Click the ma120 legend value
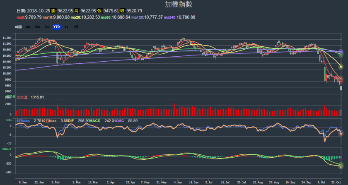 [150, 17]
